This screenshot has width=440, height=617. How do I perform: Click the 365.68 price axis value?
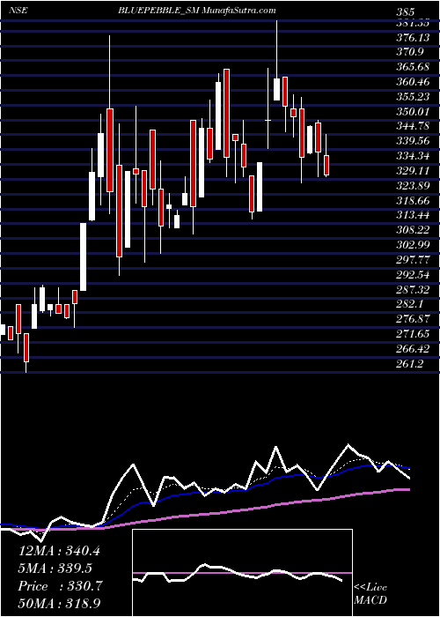coord(411,67)
